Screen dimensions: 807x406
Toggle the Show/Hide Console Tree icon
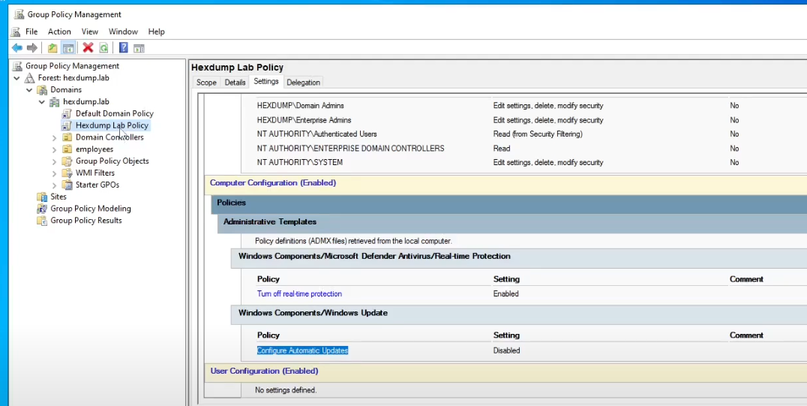click(68, 48)
